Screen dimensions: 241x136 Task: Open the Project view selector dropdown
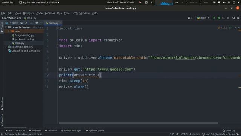[12, 23]
